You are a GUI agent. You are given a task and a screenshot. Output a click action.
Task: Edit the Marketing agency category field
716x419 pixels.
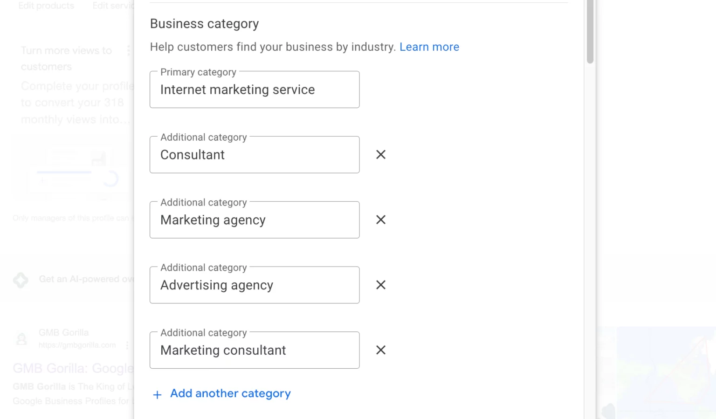(x=254, y=220)
